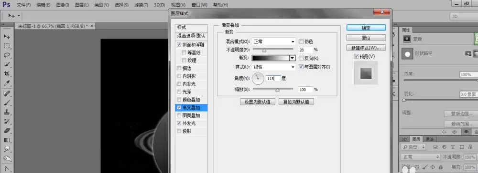Open tool preset picker arrow in options bar
Image resolution: width=478 pixels, height=173 pixels.
[19, 16]
